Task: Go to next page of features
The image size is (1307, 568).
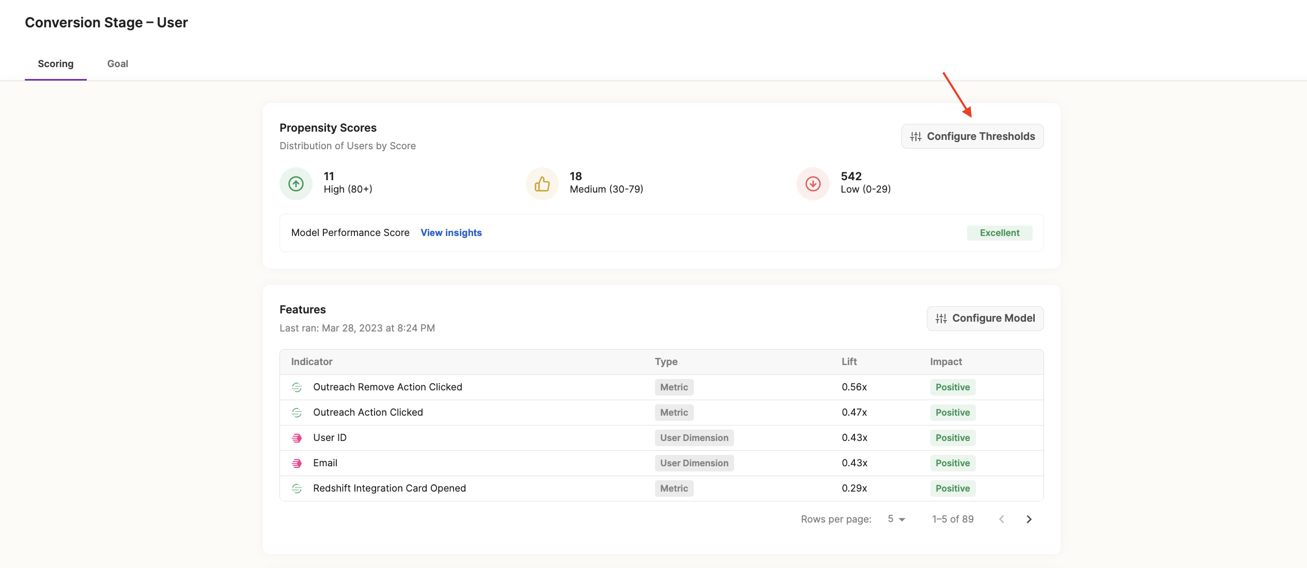Action: click(1029, 519)
